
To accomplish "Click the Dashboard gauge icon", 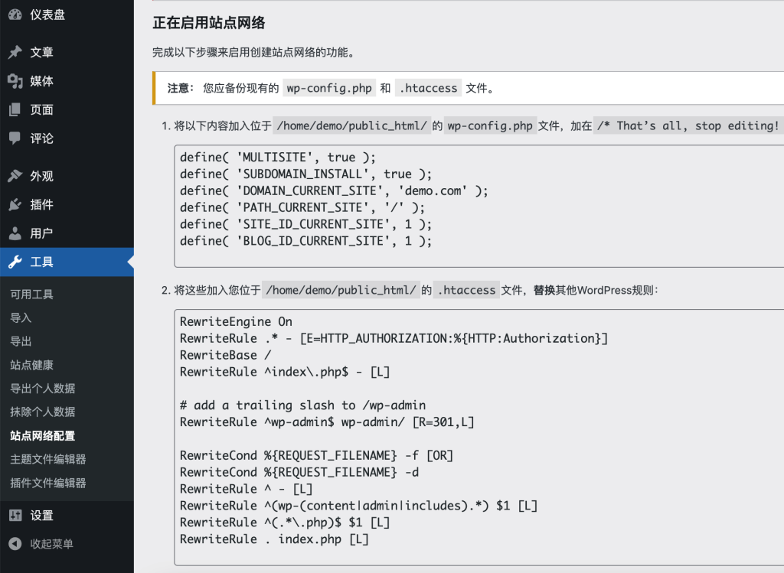I will pyautogui.click(x=15, y=15).
